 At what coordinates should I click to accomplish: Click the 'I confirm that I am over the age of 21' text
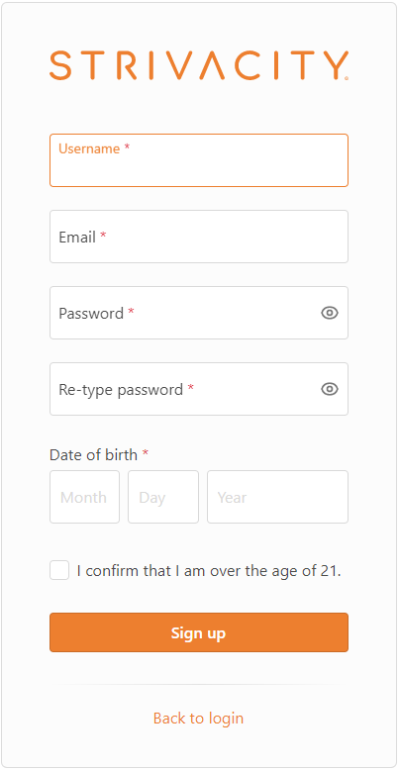(209, 571)
